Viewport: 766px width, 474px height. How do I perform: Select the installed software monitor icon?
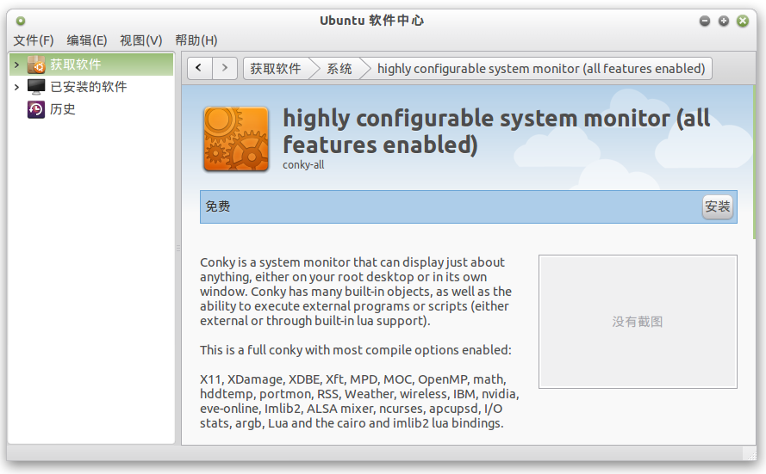[36, 87]
